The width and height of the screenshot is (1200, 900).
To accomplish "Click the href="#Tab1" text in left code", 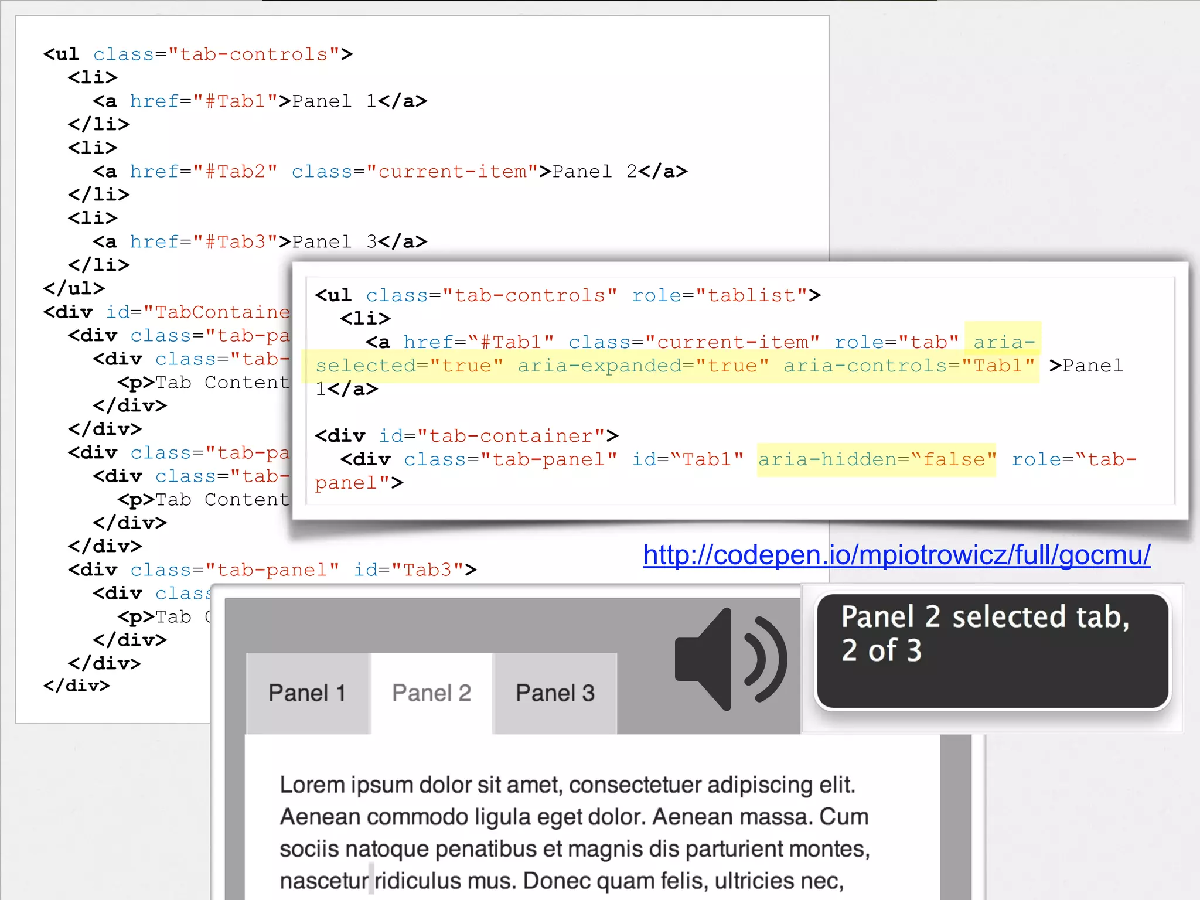I will coord(203,101).
